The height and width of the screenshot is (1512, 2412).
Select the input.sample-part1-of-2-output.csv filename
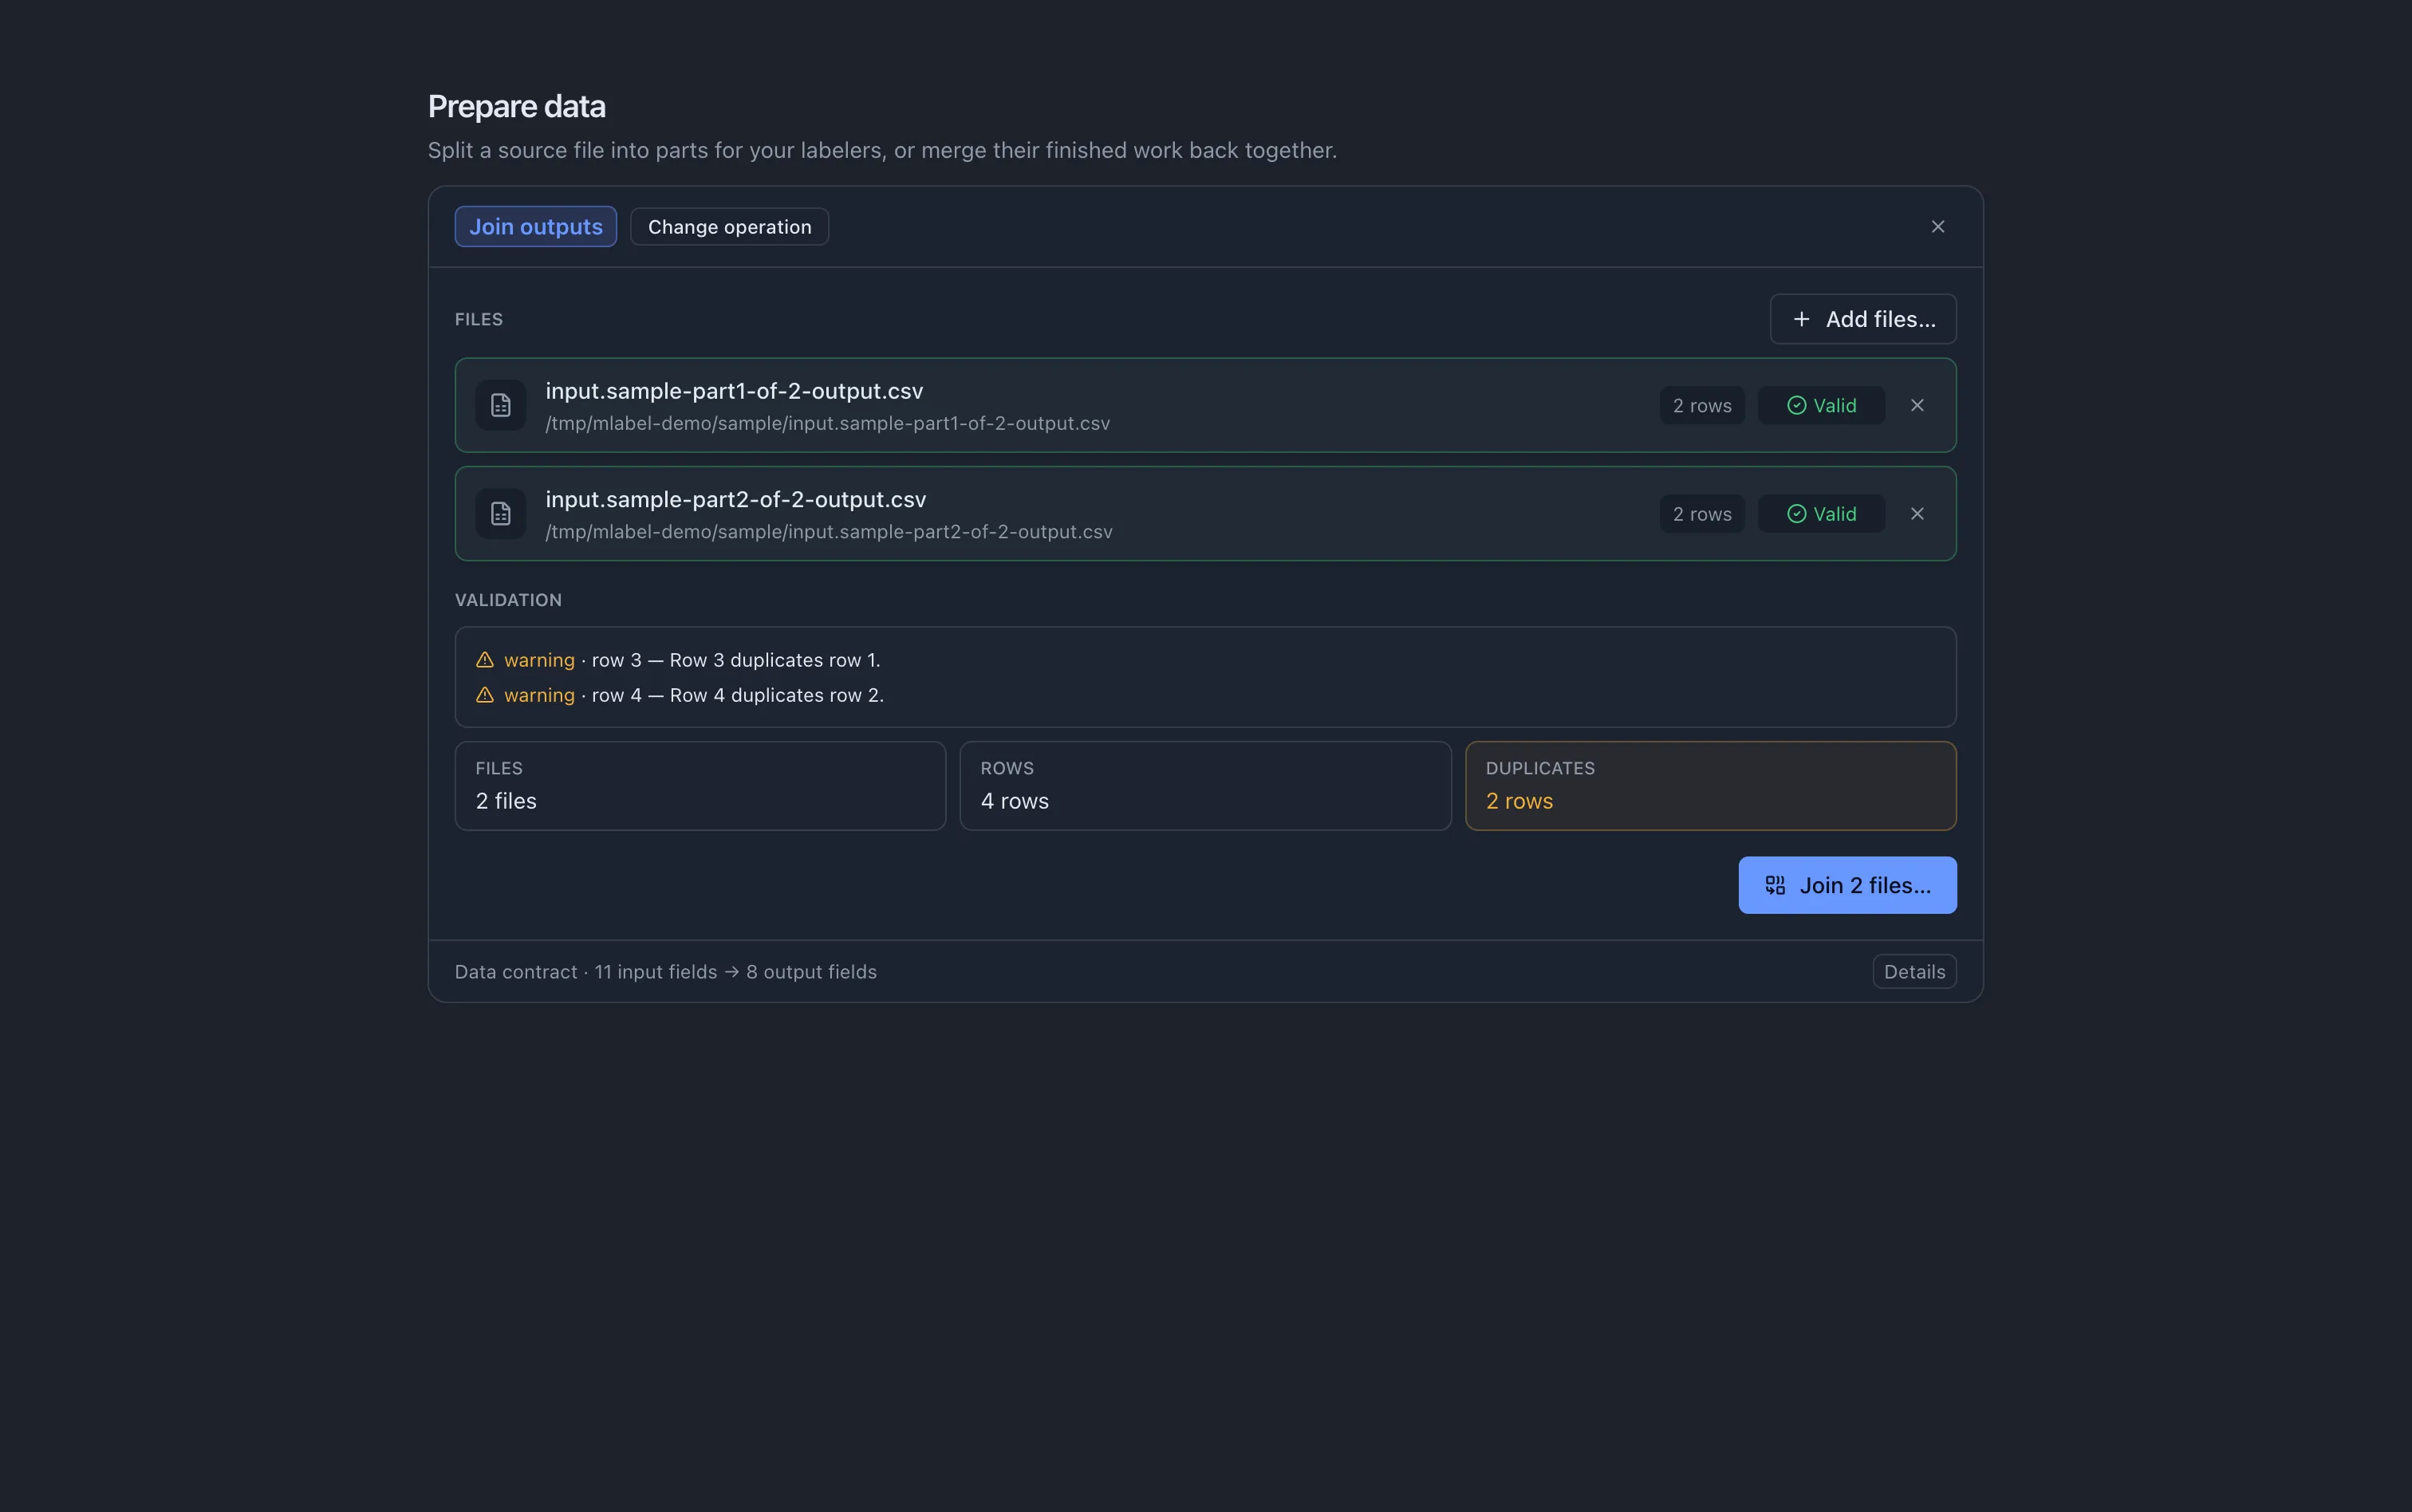(x=734, y=391)
